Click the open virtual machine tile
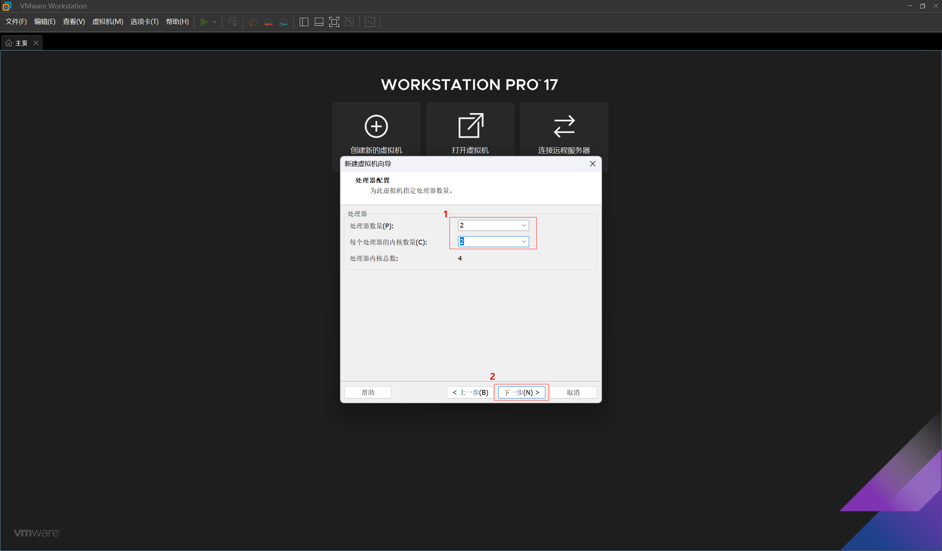This screenshot has width=942, height=551. [x=470, y=131]
